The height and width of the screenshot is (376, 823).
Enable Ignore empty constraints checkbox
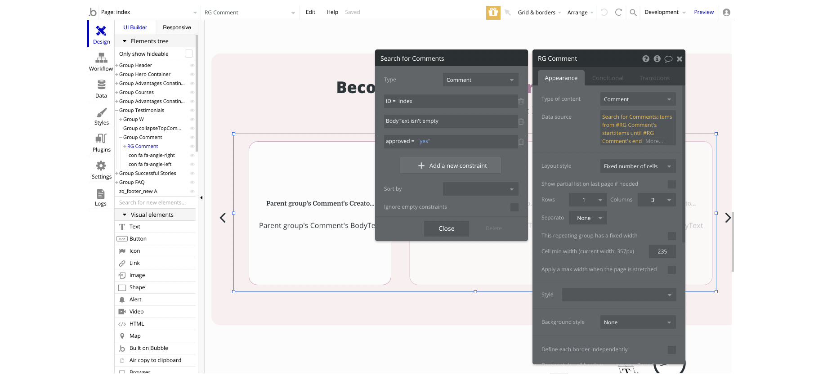click(x=514, y=207)
